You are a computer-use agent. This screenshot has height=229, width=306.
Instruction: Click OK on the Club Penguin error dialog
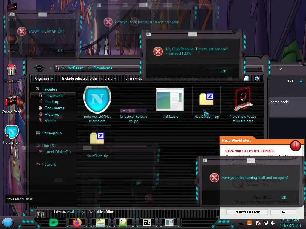(224, 71)
